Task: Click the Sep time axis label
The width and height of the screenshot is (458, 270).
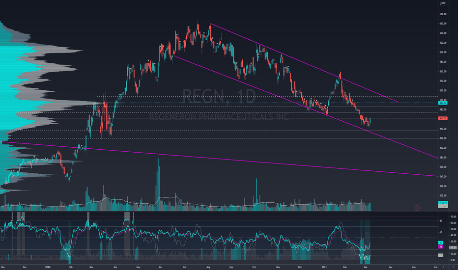Action: click(231, 267)
